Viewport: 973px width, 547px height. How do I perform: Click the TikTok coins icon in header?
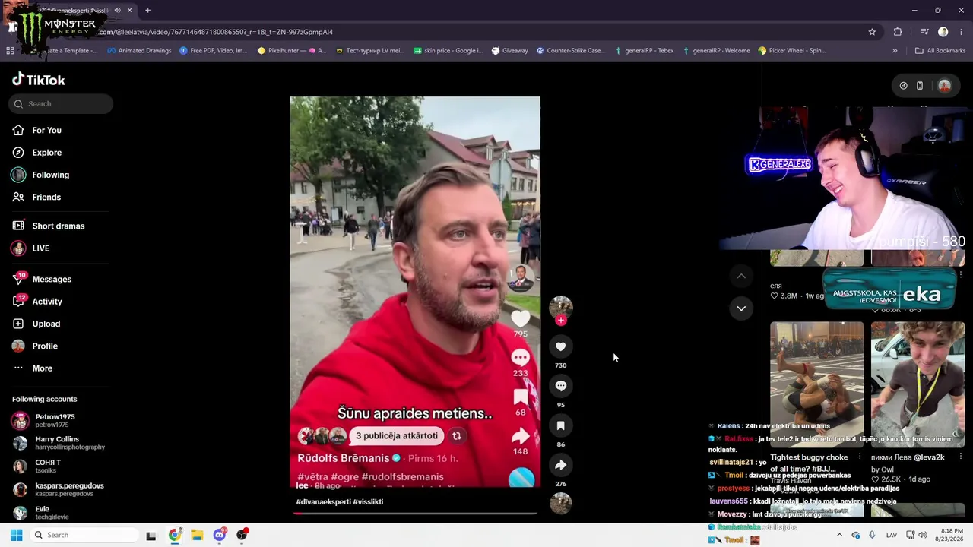tap(903, 86)
